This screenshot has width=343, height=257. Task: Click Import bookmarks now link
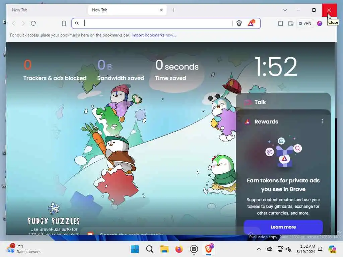[x=154, y=35]
